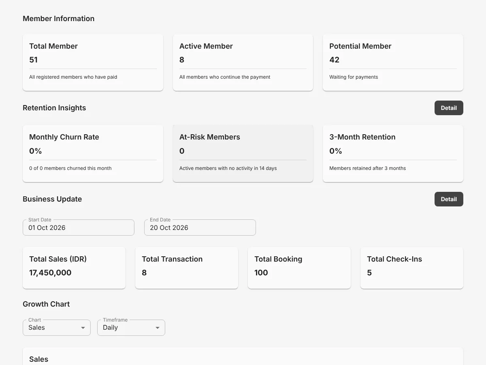Click the Retention Insights heading
This screenshot has width=486, height=365.
tap(54, 108)
